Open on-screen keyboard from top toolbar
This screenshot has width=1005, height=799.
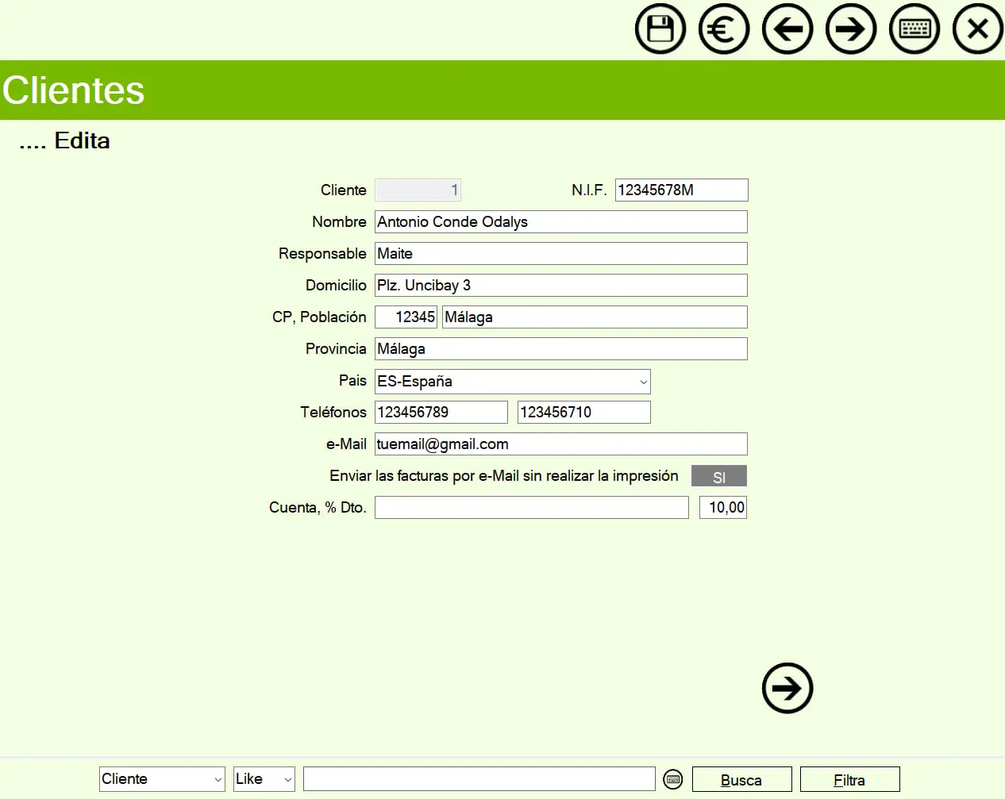point(914,29)
